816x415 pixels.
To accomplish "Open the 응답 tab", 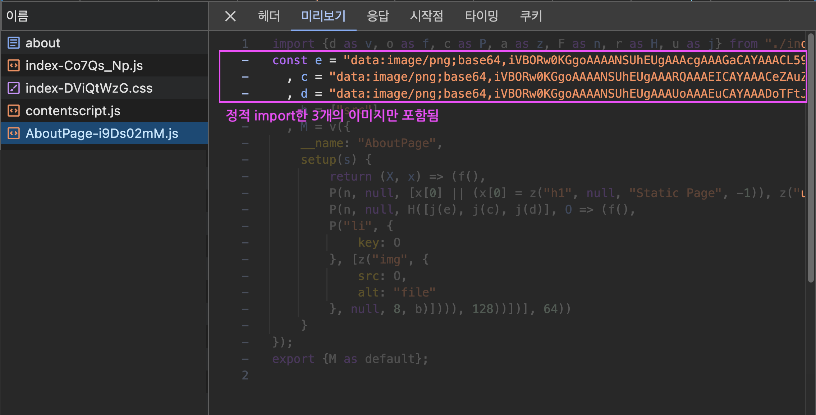I will pos(378,16).
